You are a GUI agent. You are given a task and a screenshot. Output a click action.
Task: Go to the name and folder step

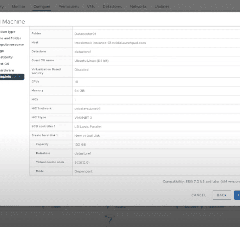point(10,38)
